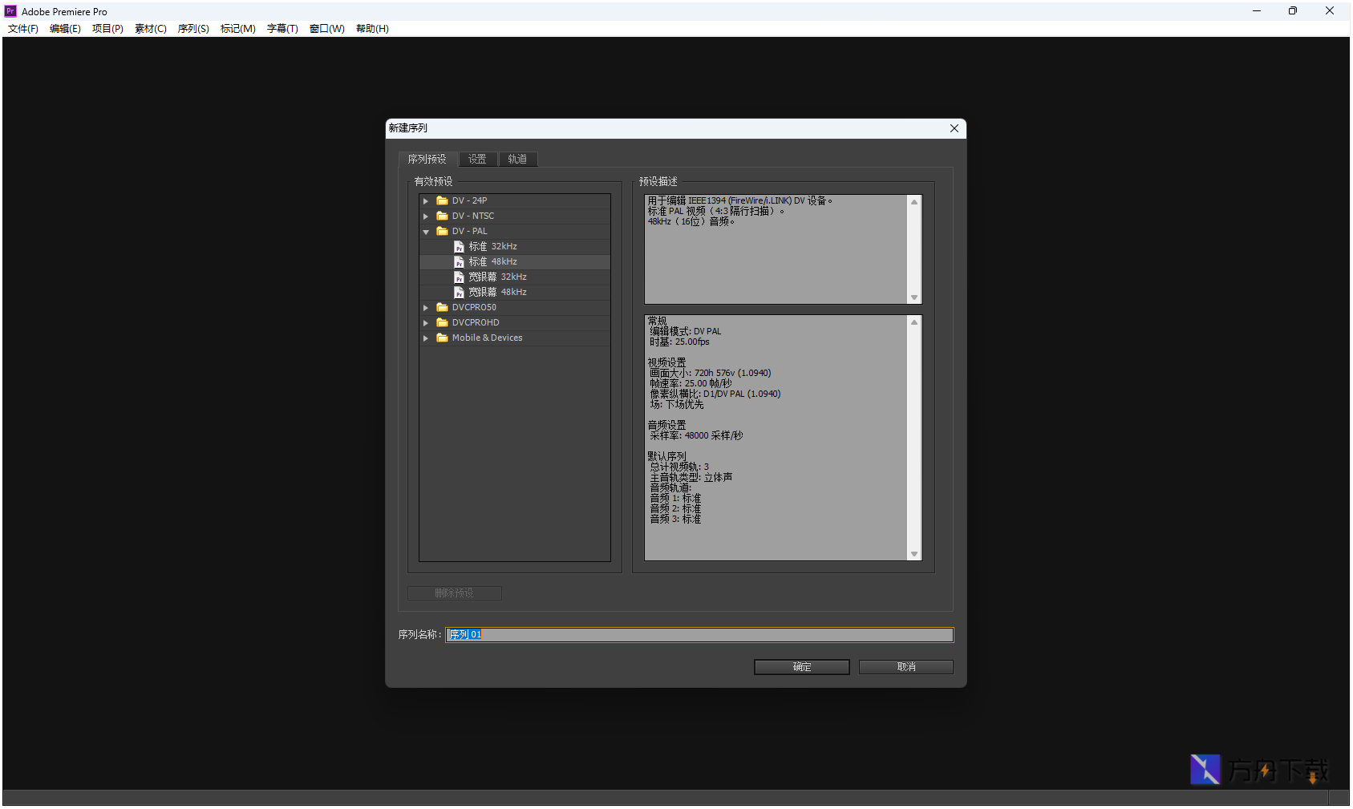Open the 字幕(T) menu
Image resolution: width=1353 pixels, height=809 pixels.
pos(282,29)
